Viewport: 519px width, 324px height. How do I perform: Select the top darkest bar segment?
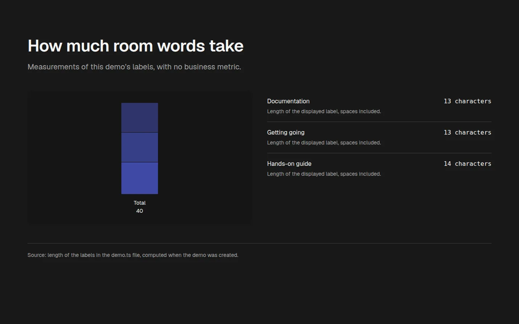click(x=140, y=117)
